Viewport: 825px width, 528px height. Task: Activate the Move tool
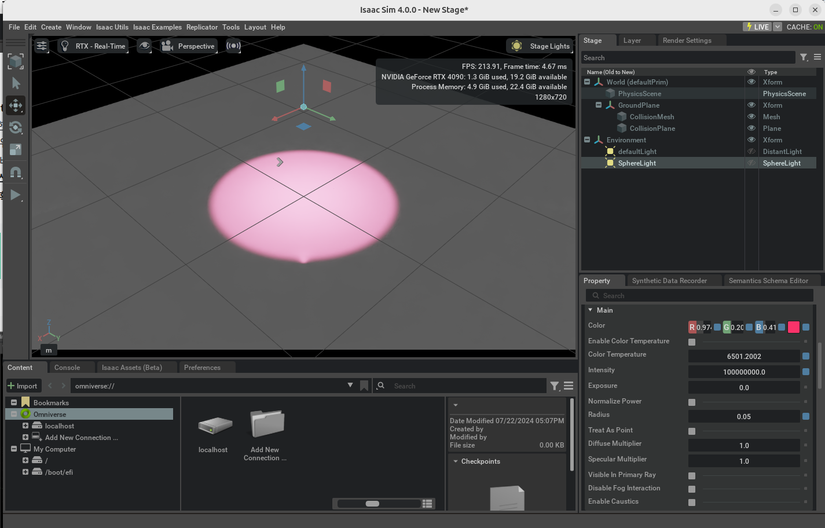coord(16,105)
